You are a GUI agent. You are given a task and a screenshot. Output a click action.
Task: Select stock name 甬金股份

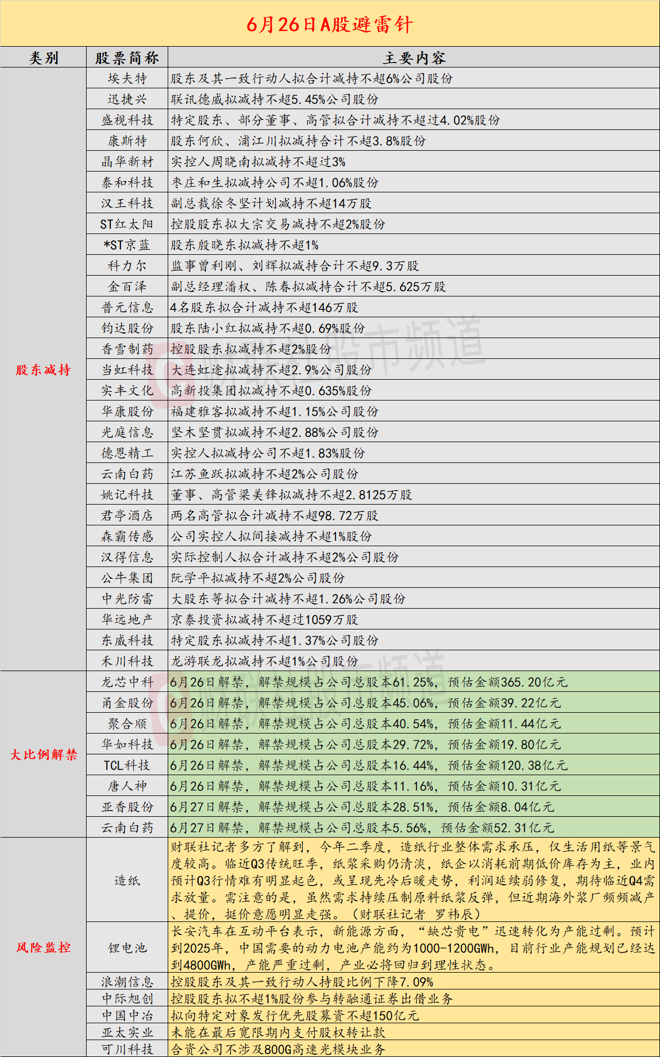[x=127, y=703]
